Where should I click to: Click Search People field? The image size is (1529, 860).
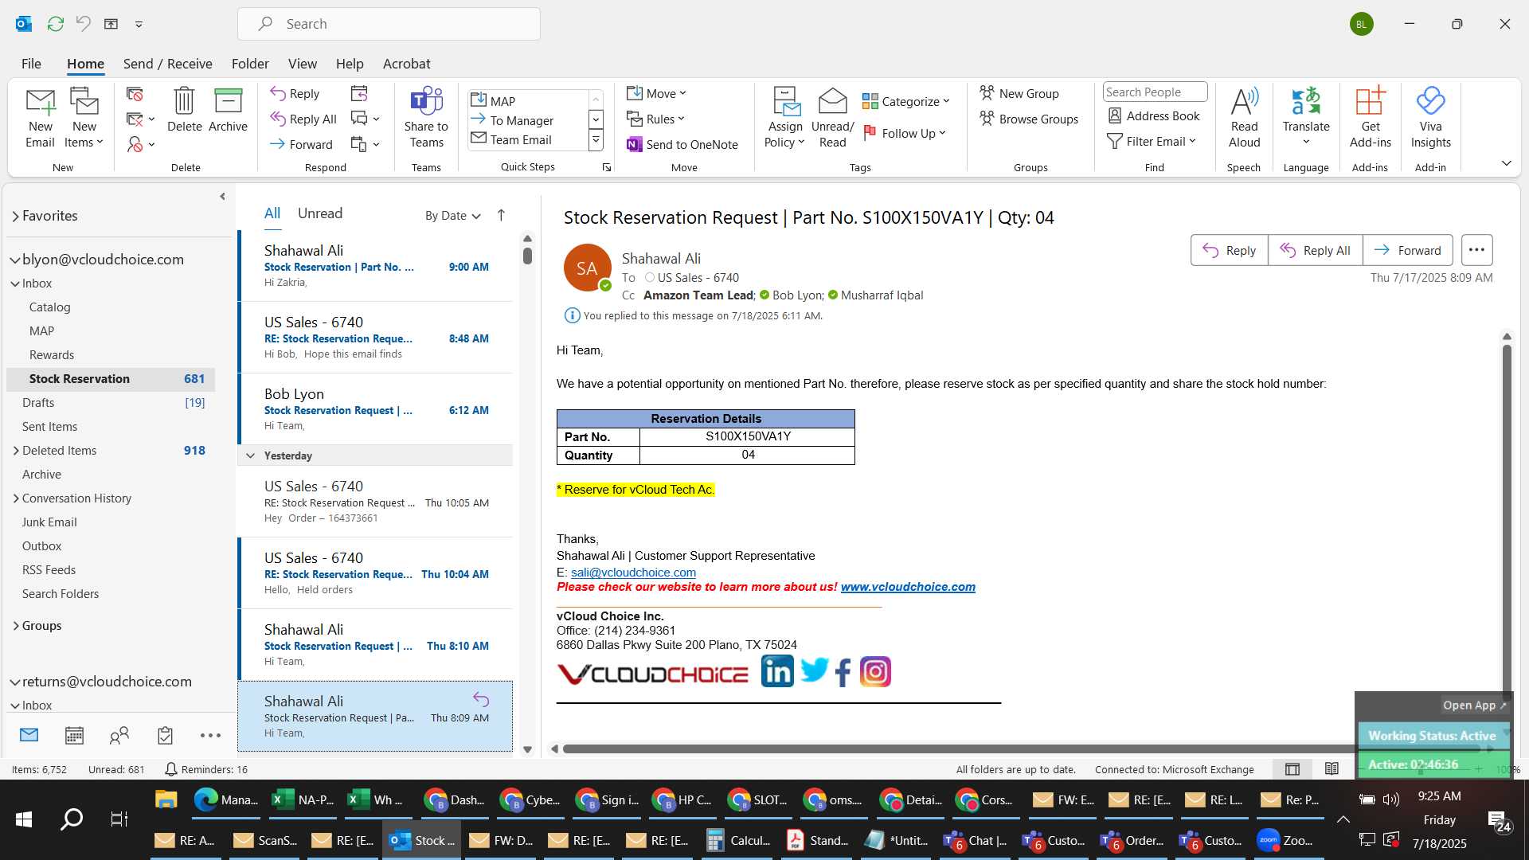(1155, 92)
